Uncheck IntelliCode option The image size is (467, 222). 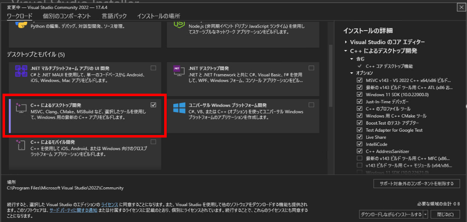359,144
